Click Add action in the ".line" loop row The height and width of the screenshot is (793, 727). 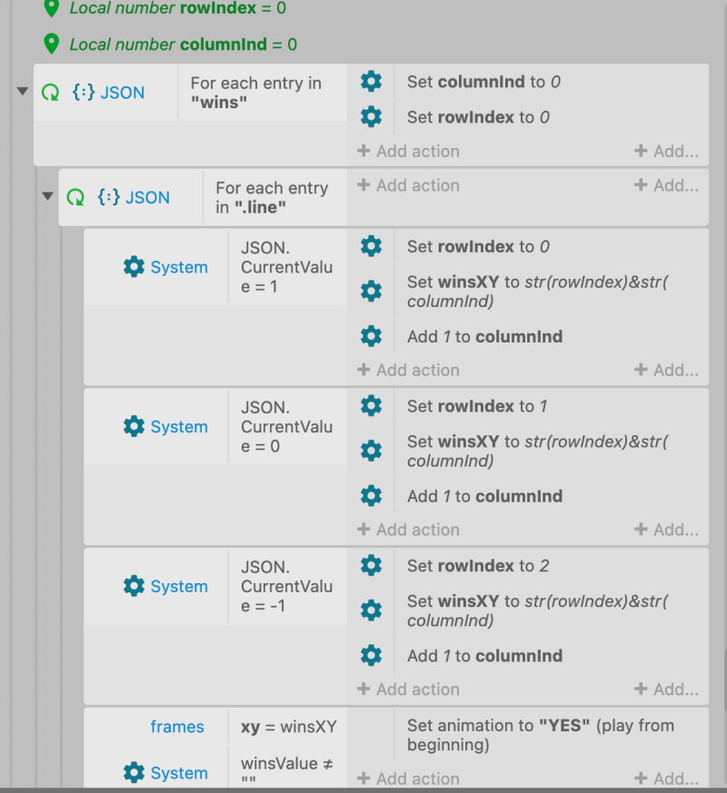tap(408, 185)
